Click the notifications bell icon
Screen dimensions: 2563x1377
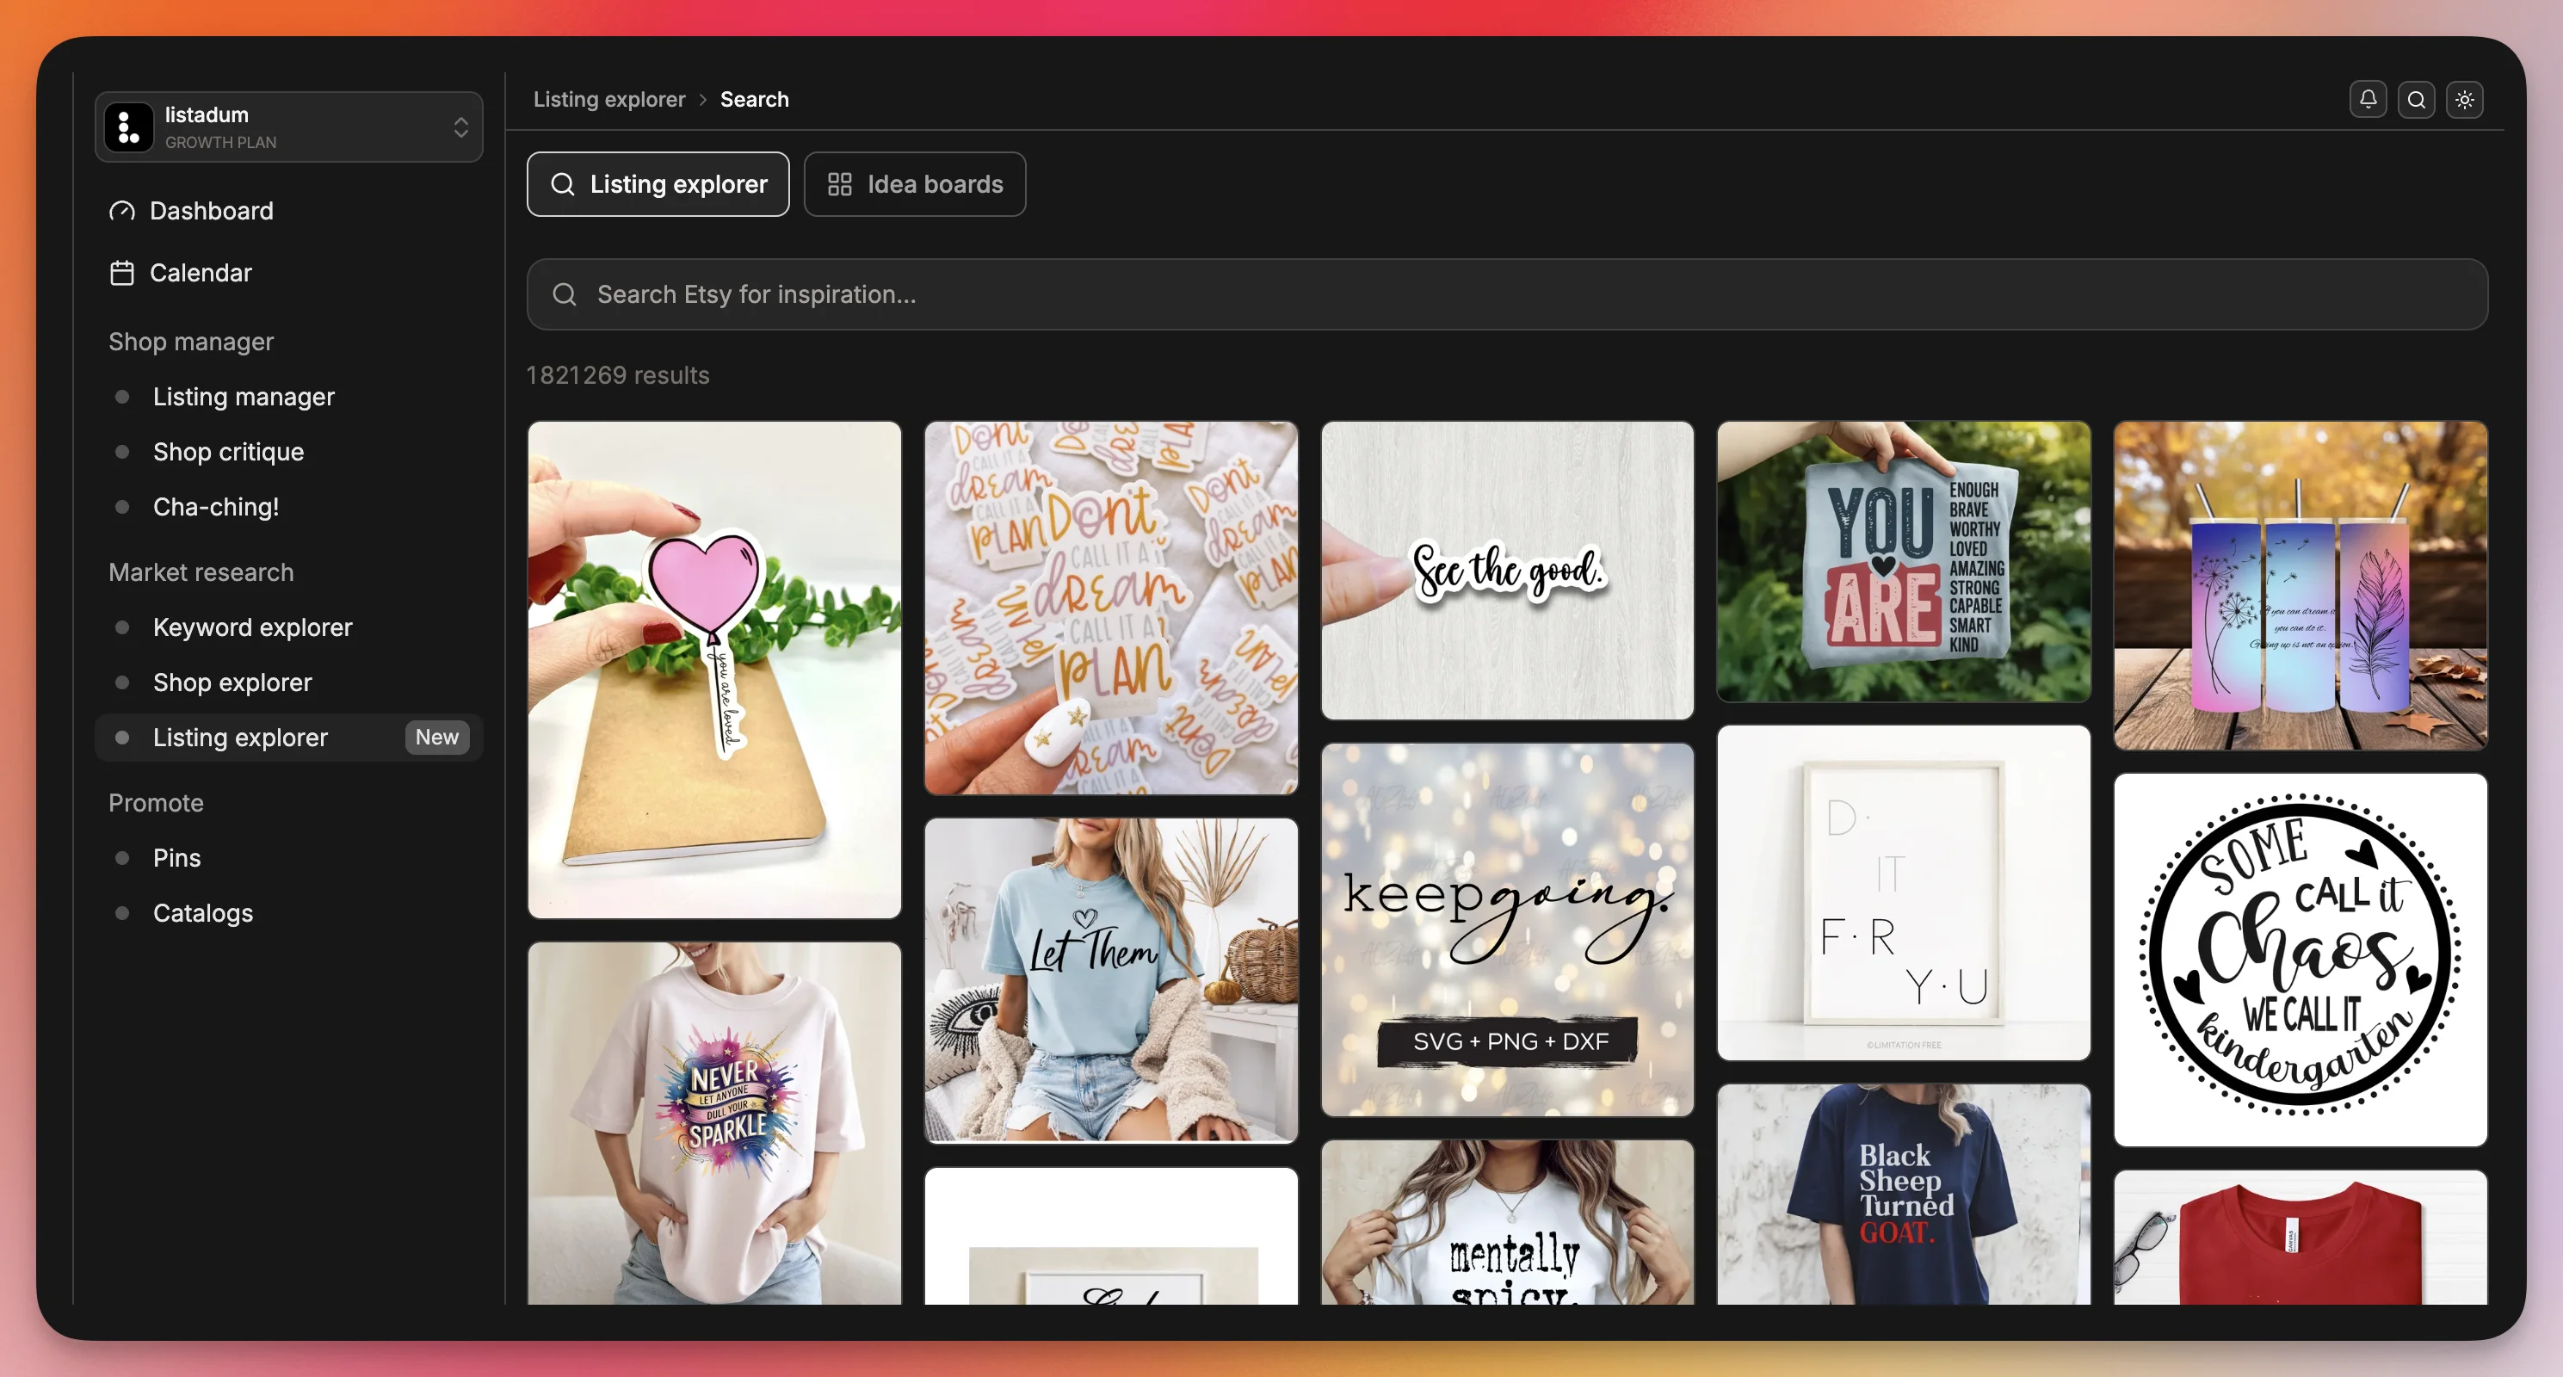pyautogui.click(x=2367, y=100)
